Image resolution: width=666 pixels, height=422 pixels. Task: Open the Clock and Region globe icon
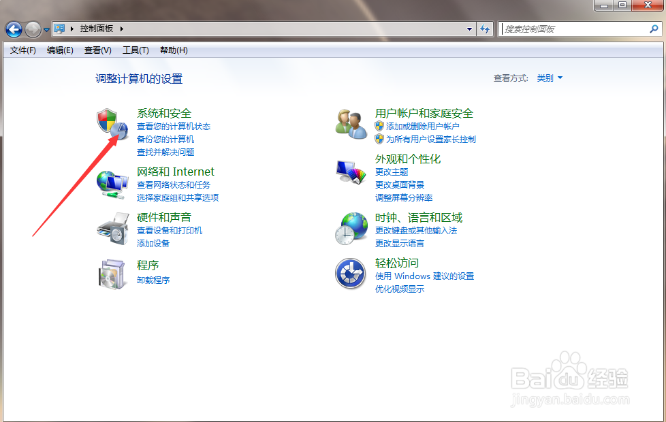(x=351, y=229)
